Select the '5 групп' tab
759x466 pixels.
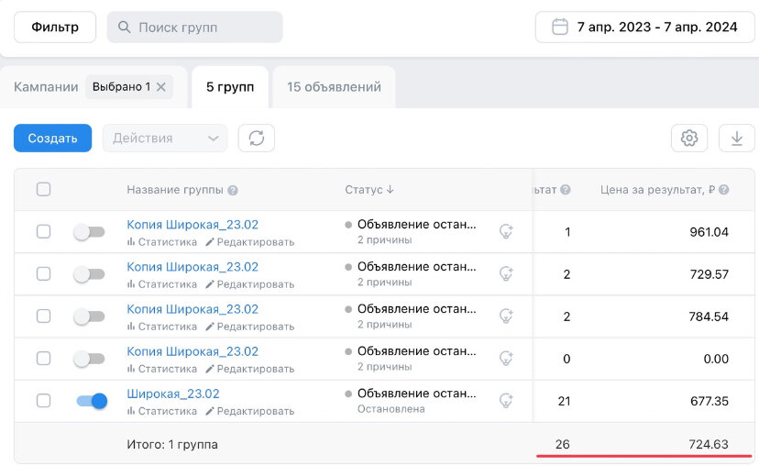[230, 87]
